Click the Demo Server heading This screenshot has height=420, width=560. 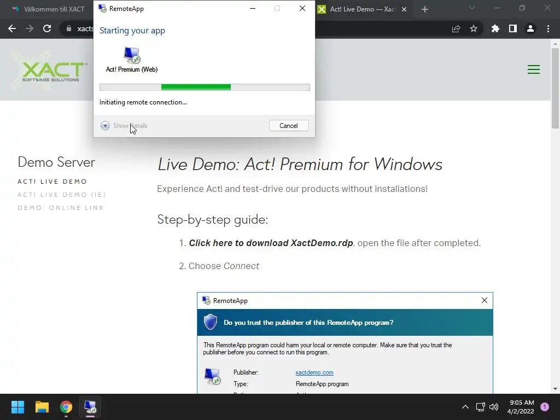click(56, 162)
